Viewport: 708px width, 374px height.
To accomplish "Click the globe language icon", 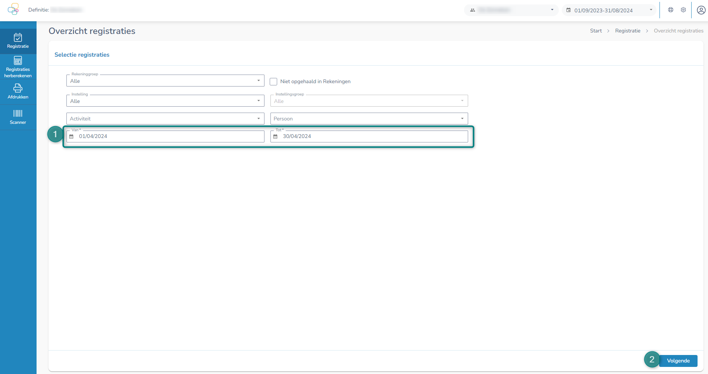I will click(670, 10).
